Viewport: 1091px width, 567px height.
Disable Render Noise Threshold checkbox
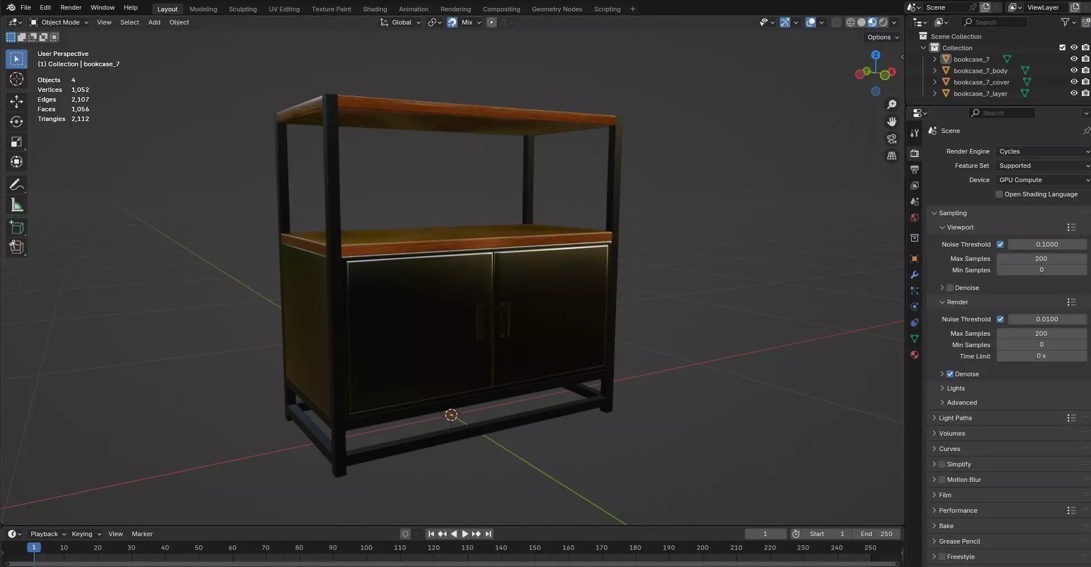1000,319
